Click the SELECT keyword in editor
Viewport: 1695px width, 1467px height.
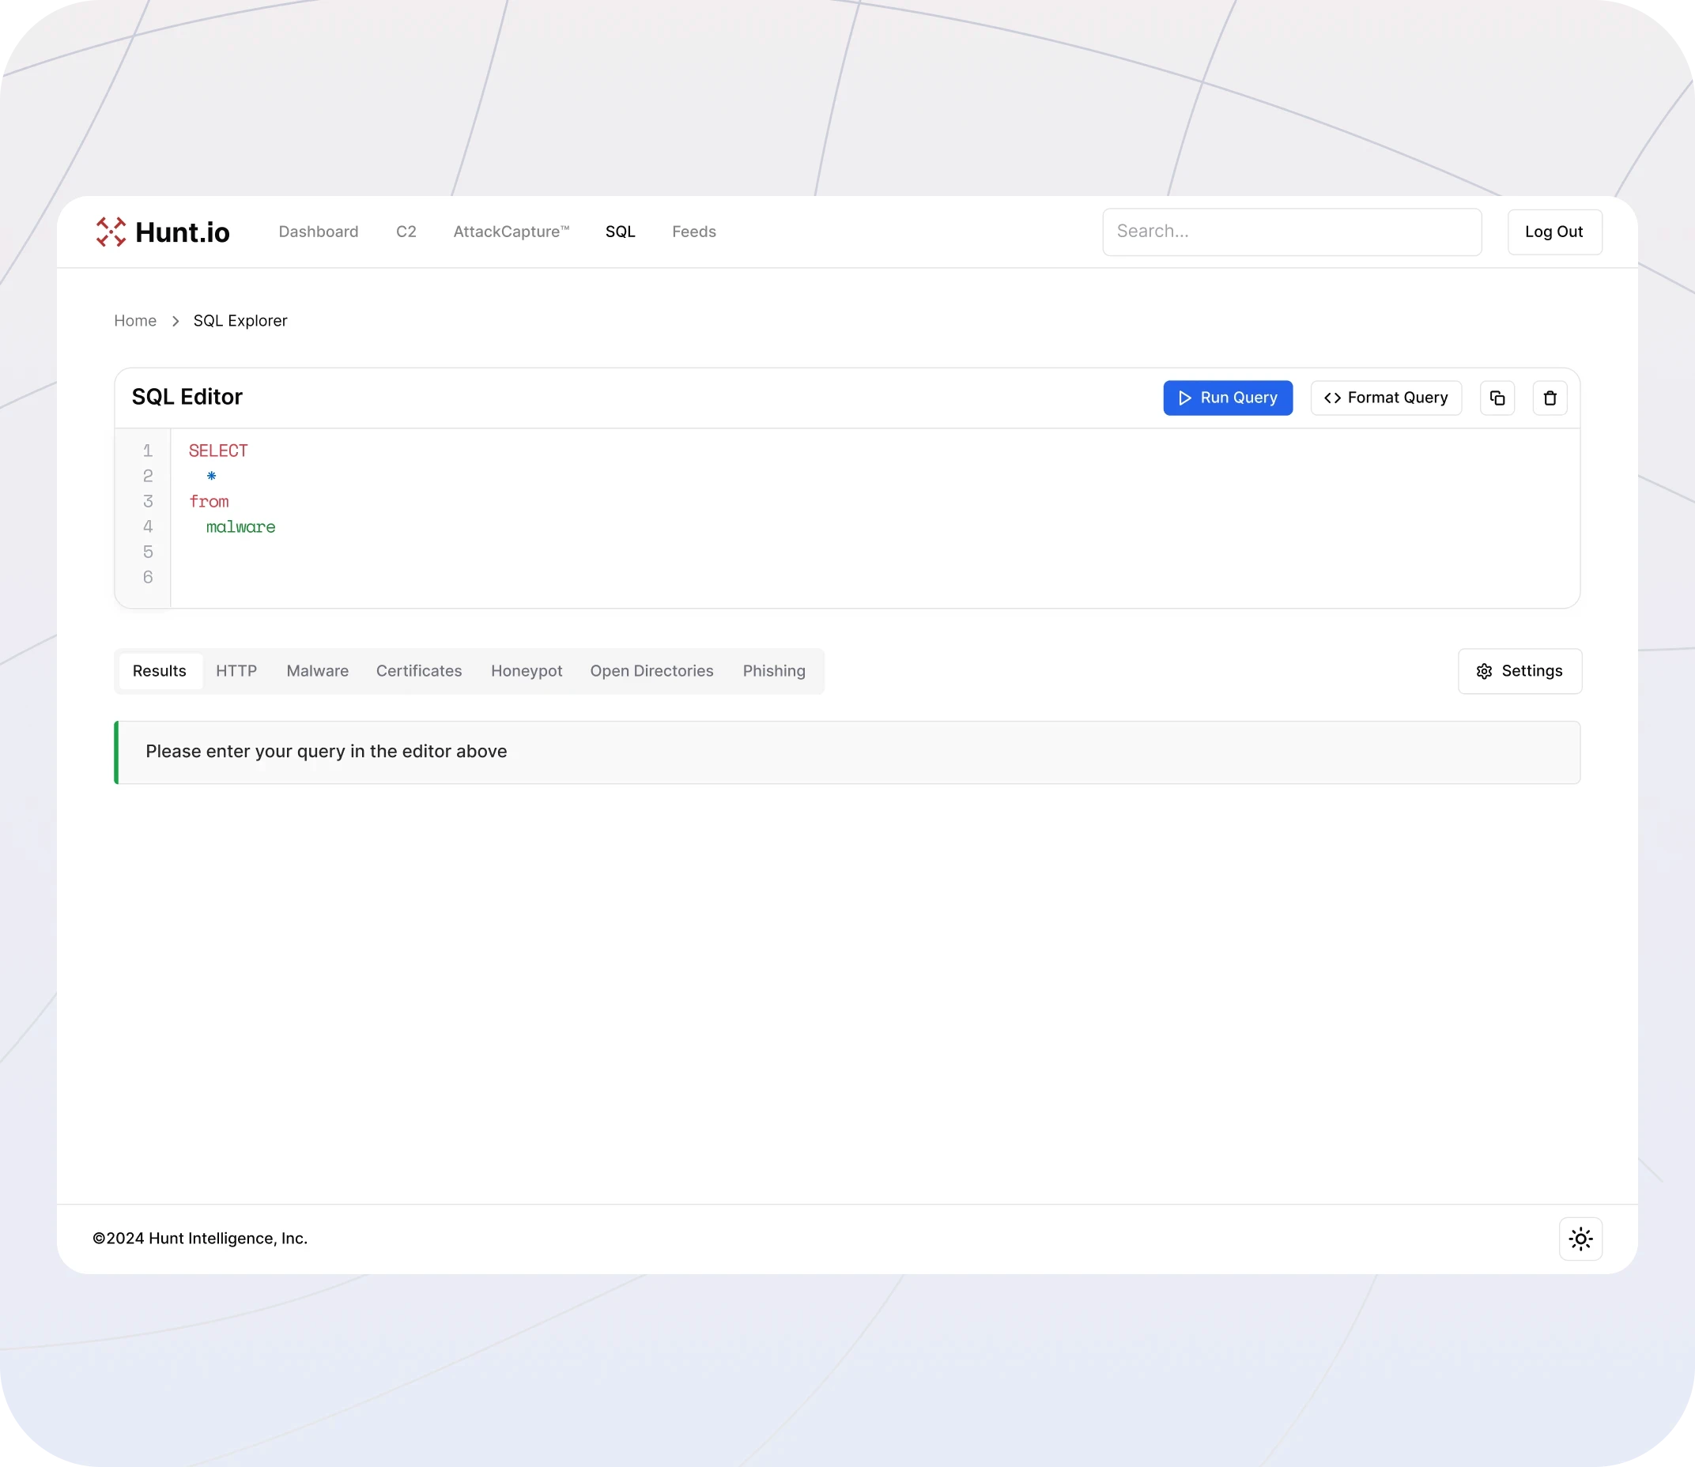(x=218, y=451)
